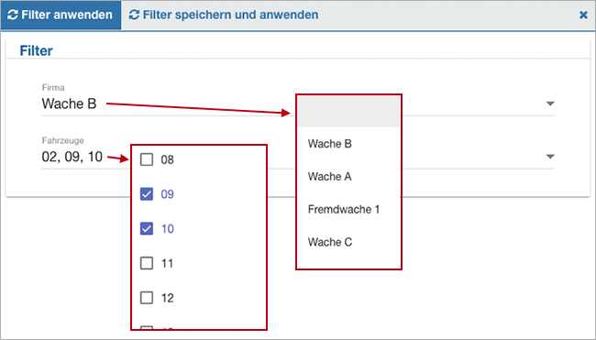This screenshot has width=596, height=340.
Task: Select the empty option in Firma list
Action: click(x=348, y=111)
